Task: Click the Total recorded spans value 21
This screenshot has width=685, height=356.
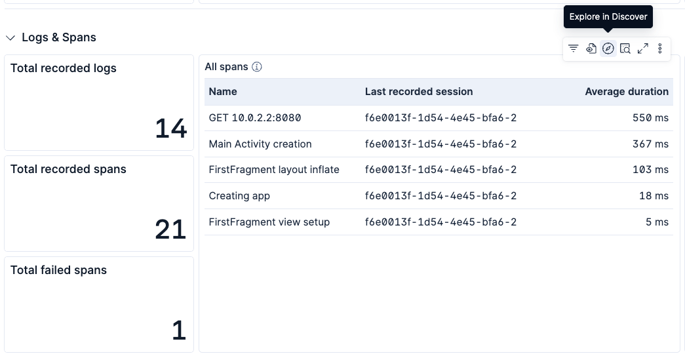Action: click(170, 229)
